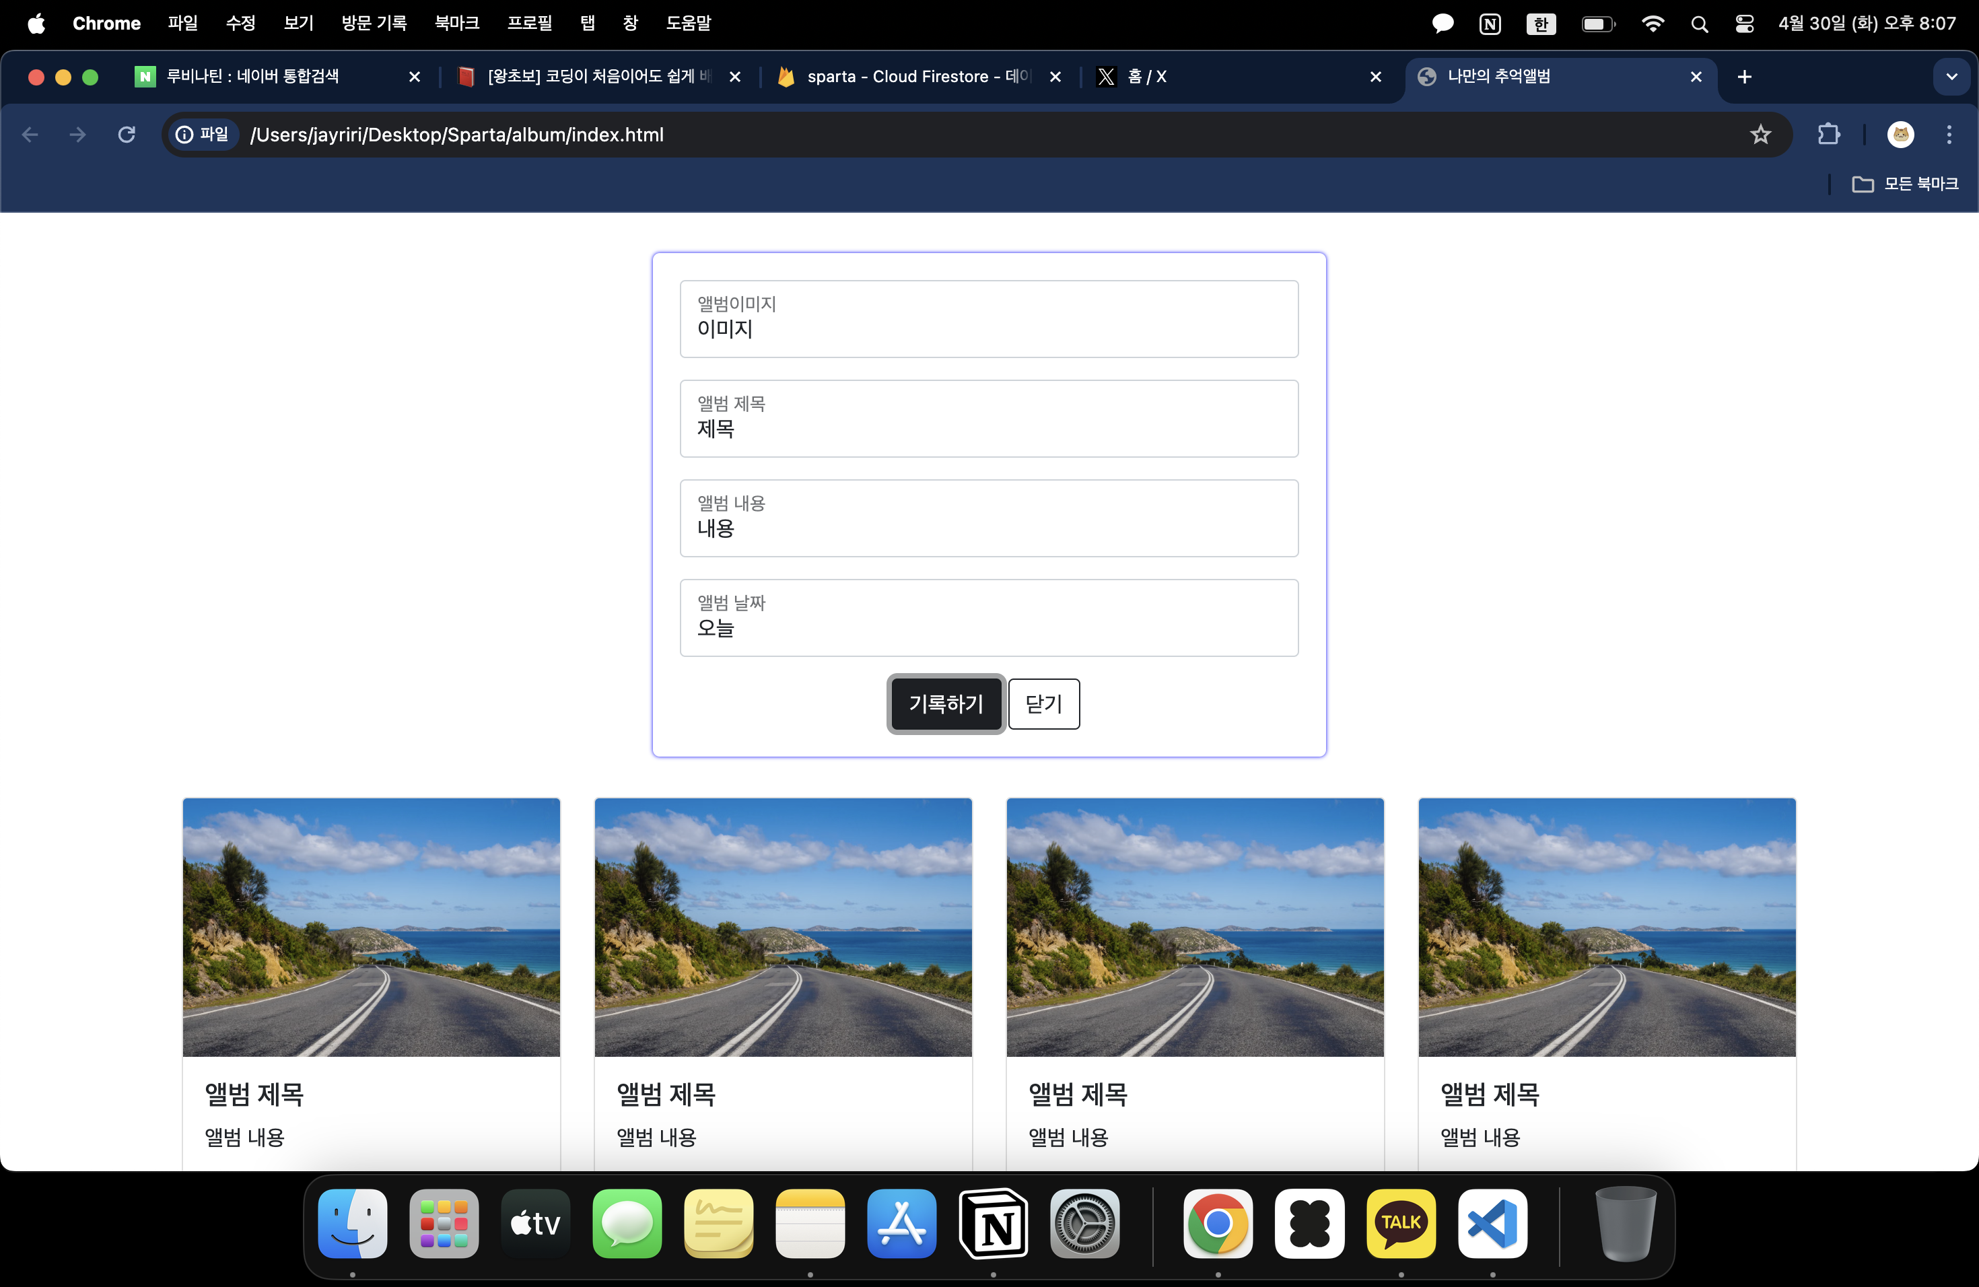Switch the Korean input source indicator
Image resolution: width=1979 pixels, height=1287 pixels.
point(1541,24)
